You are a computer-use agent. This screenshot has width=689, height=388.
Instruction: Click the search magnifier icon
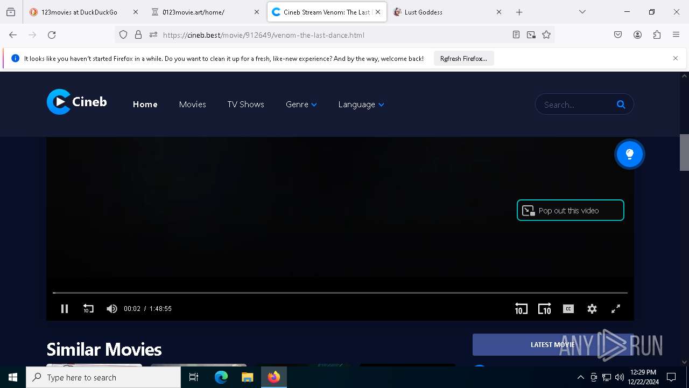(621, 105)
